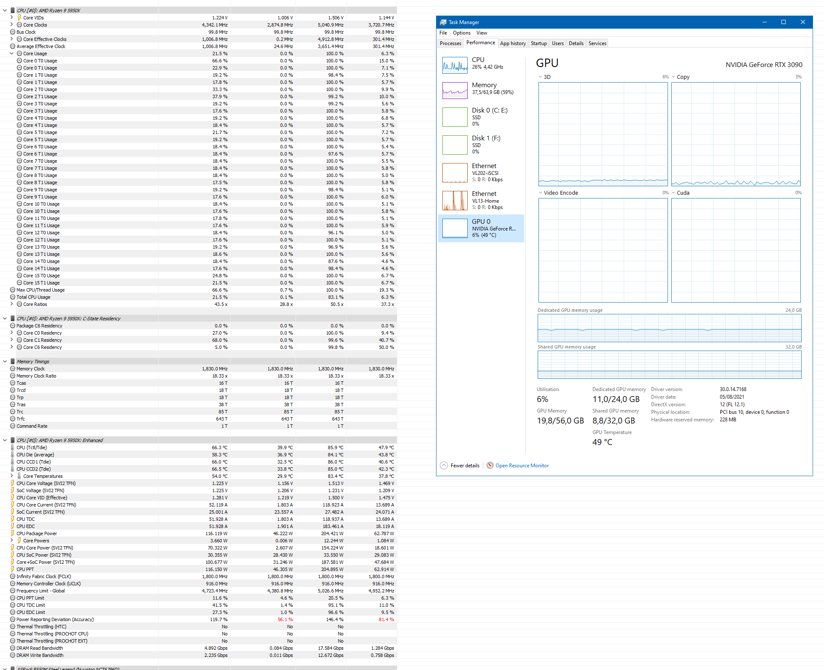Collapse the Core Usage tree

[x=11, y=54]
